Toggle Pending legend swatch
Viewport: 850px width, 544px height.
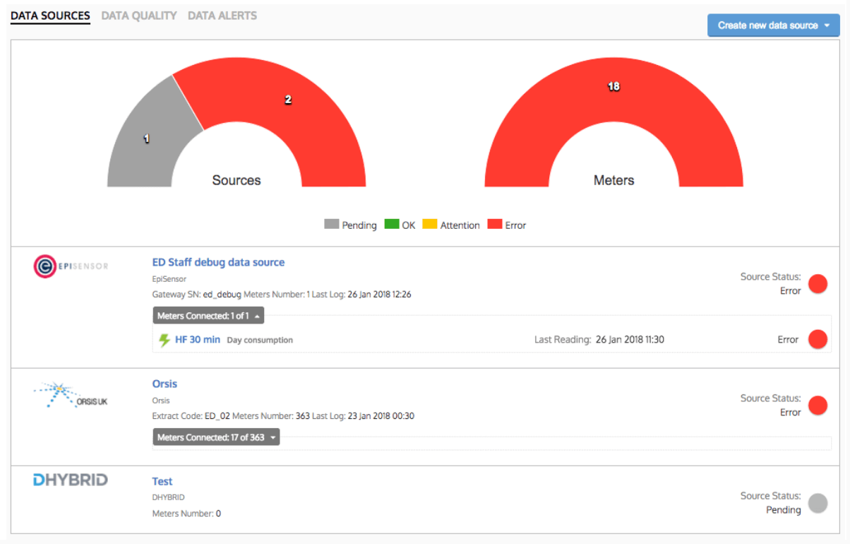point(332,225)
